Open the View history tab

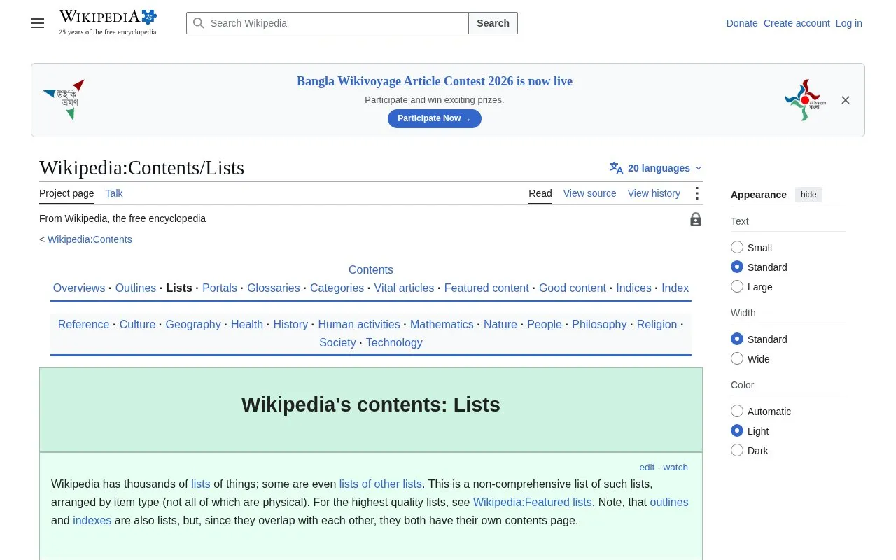tap(654, 193)
